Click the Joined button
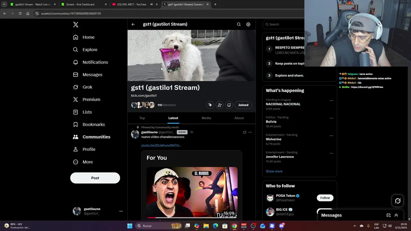 (243, 105)
